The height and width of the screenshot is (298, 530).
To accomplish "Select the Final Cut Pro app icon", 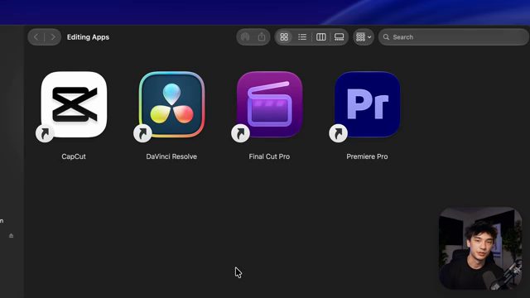I will click(269, 104).
